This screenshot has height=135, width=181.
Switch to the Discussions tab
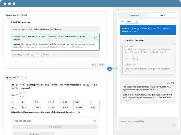133,15
